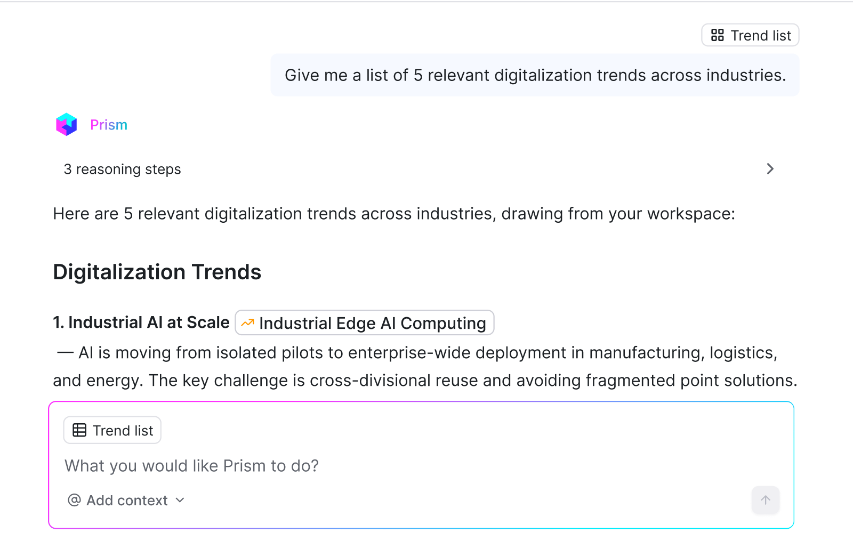Click the table icon in the prompt box chip

(79, 430)
